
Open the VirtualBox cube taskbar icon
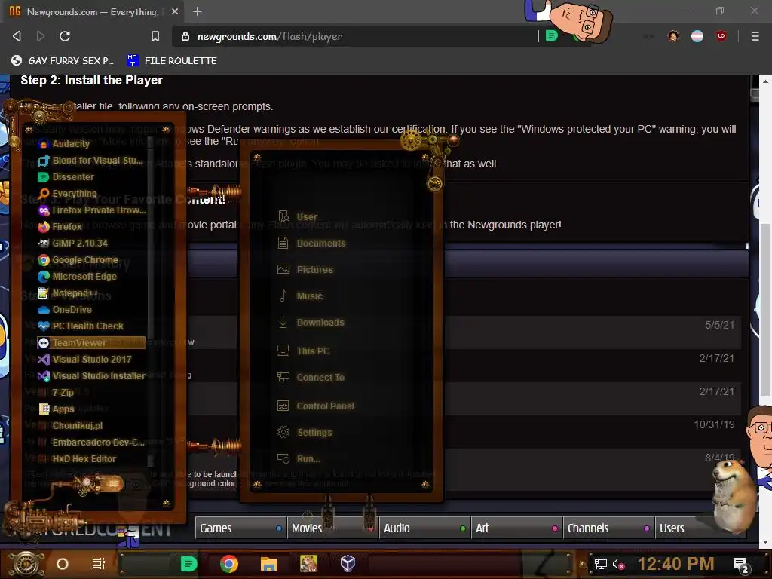[x=348, y=564]
